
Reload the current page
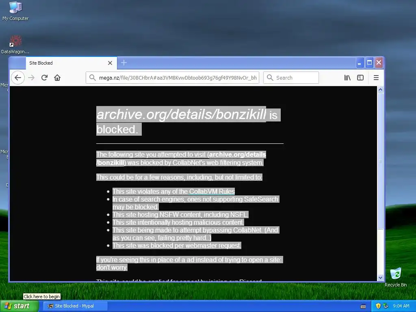(x=44, y=78)
